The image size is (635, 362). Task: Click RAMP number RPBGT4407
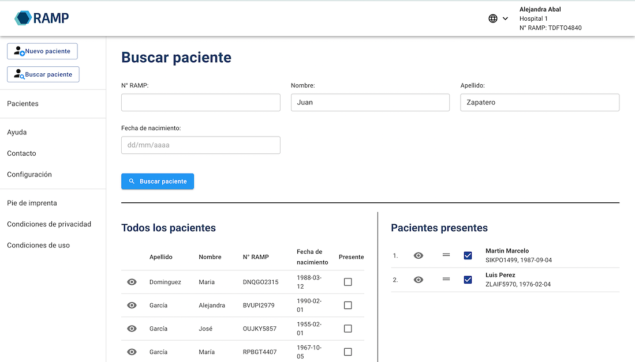(x=260, y=352)
